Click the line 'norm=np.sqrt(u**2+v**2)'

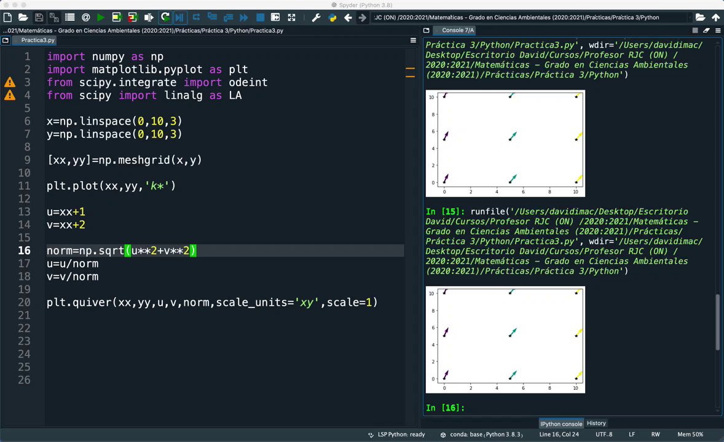point(122,250)
